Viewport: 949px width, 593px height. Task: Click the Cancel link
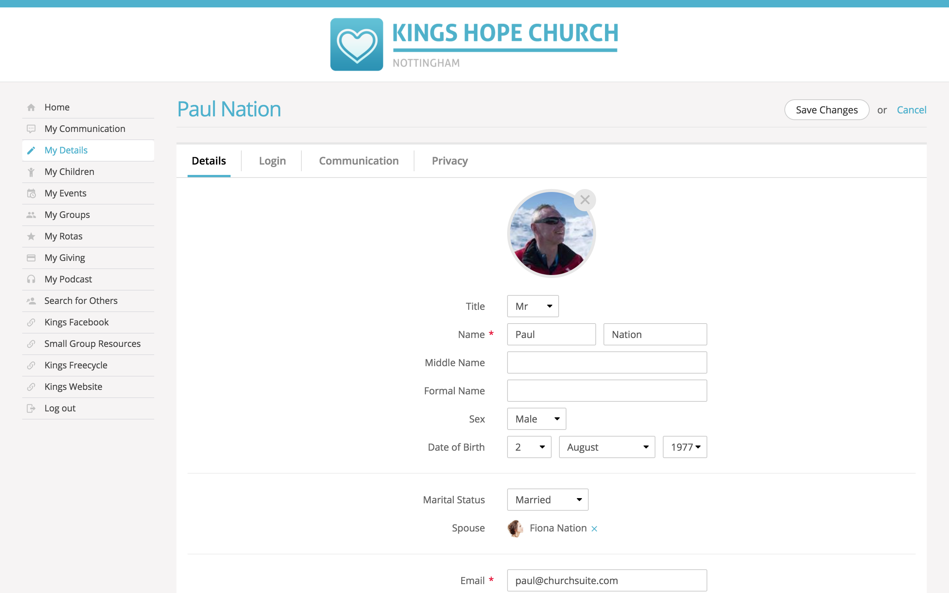911,110
